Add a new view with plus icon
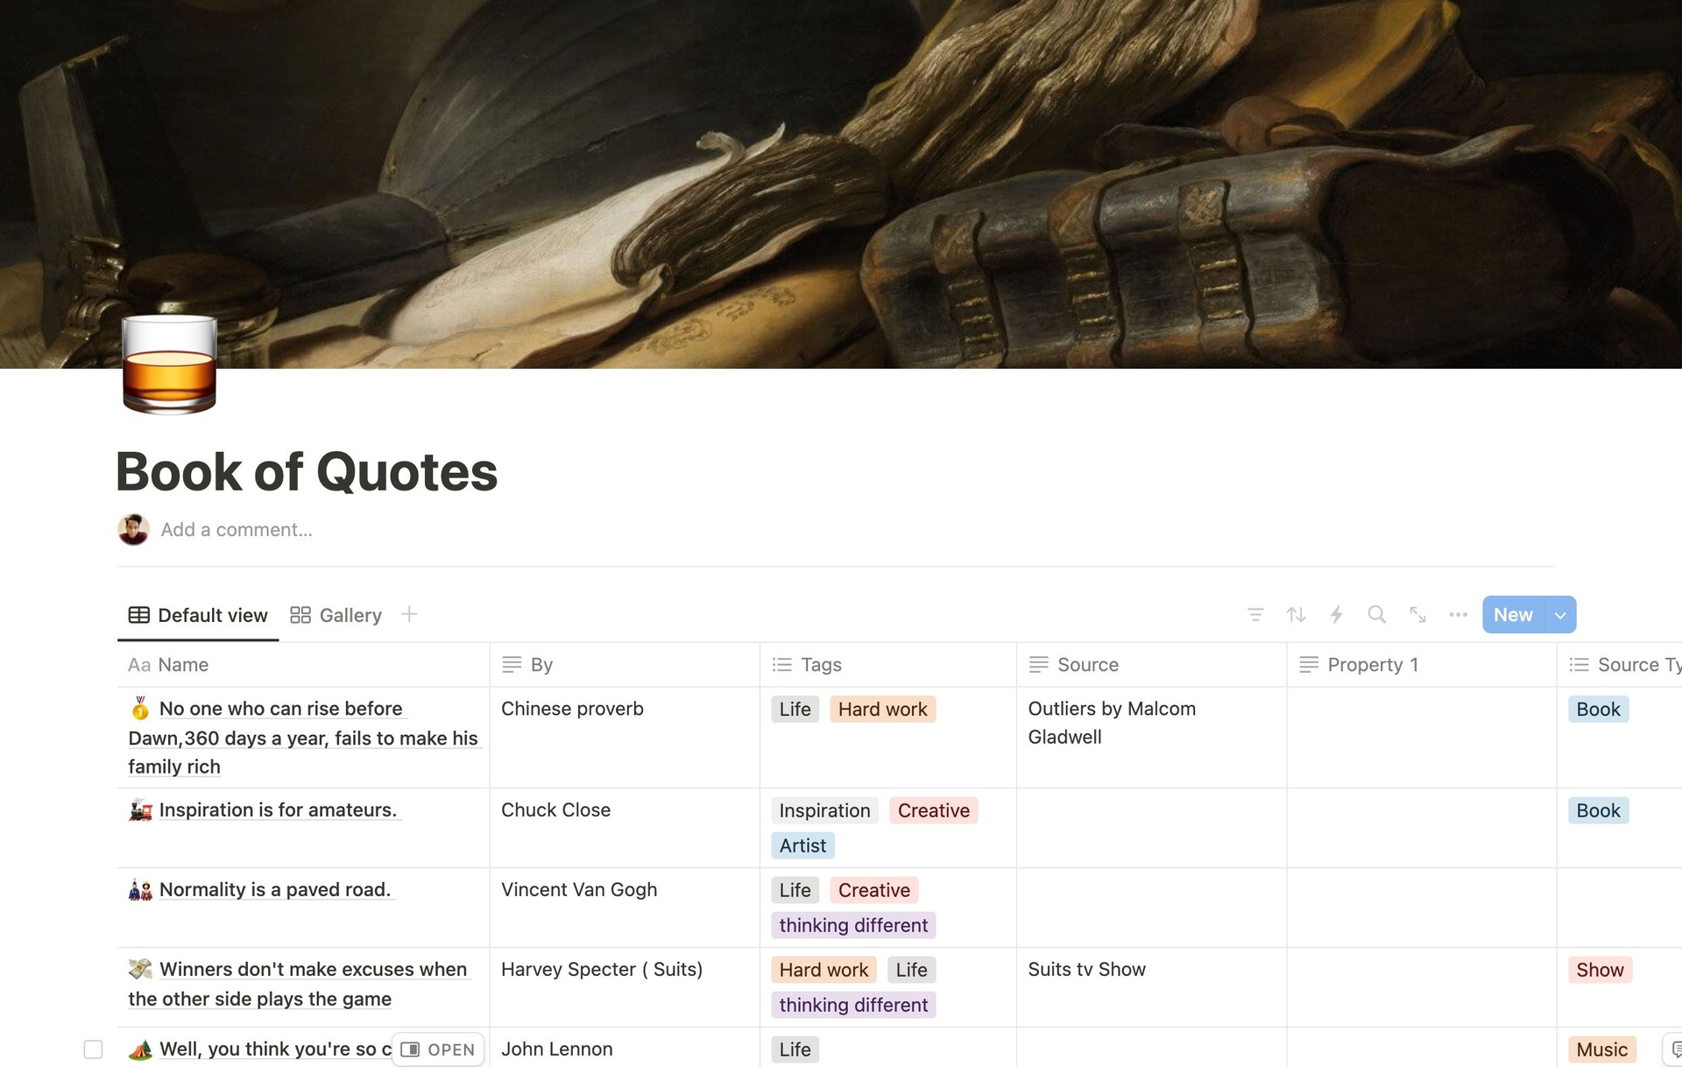 409,615
